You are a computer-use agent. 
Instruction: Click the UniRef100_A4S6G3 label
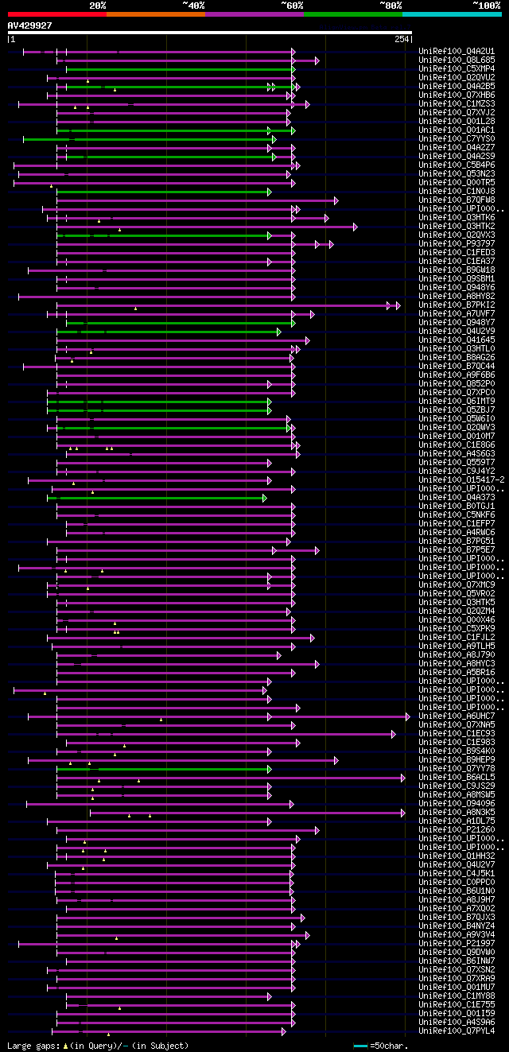(457, 453)
